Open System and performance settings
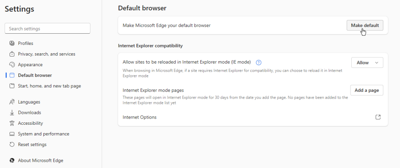This screenshot has width=400, height=168. pyautogui.click(x=43, y=134)
